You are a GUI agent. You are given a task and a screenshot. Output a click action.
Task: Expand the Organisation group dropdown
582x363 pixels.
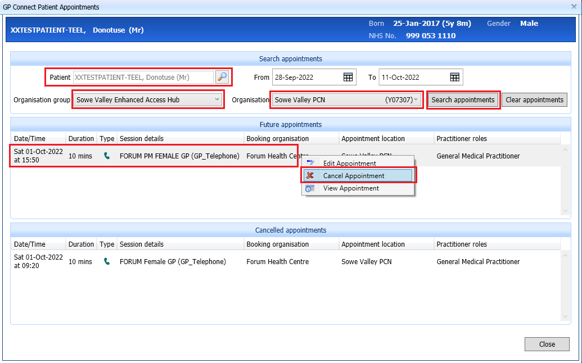217,99
